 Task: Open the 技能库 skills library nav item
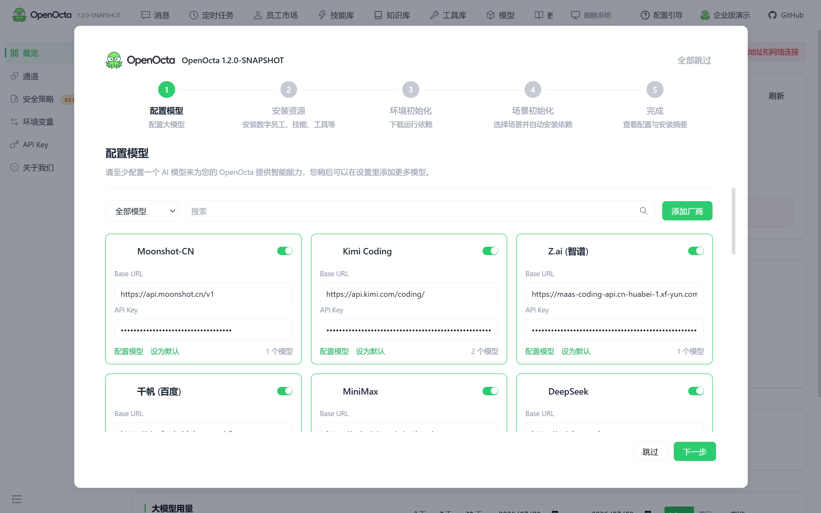tap(336, 15)
